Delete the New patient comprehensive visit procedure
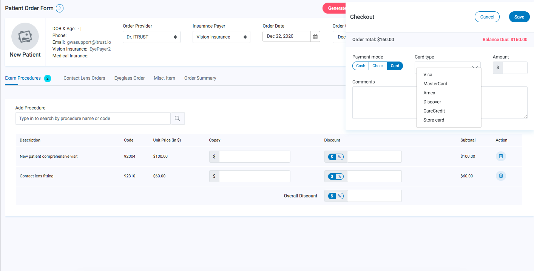 coord(501,156)
